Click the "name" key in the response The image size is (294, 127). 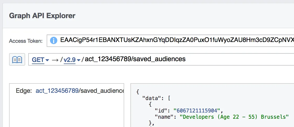[163, 117]
